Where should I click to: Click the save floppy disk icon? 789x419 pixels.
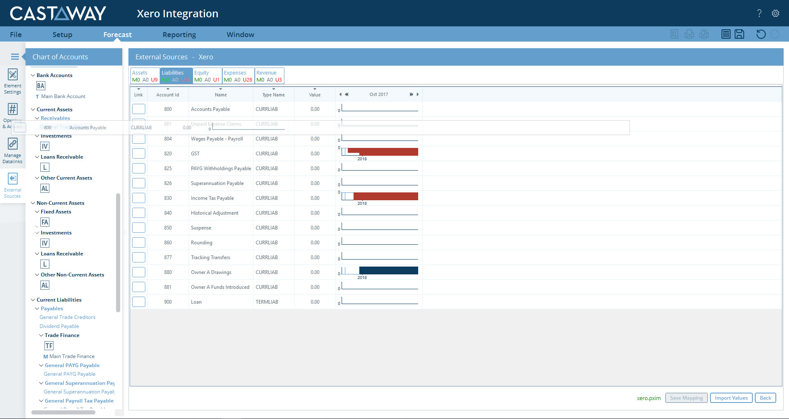click(x=740, y=34)
